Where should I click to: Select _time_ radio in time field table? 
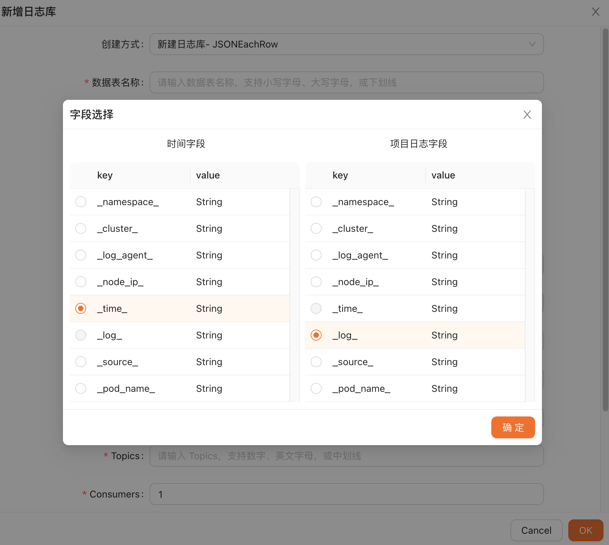coord(81,308)
